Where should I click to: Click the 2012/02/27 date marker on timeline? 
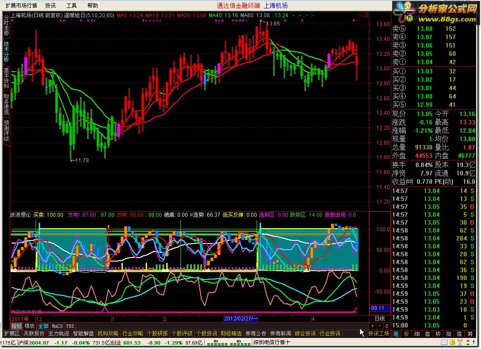241,319
